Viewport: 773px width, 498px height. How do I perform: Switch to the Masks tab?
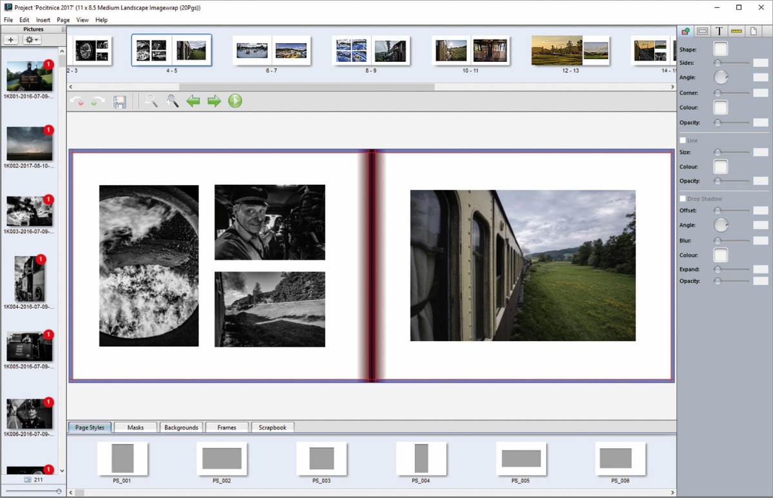click(135, 427)
